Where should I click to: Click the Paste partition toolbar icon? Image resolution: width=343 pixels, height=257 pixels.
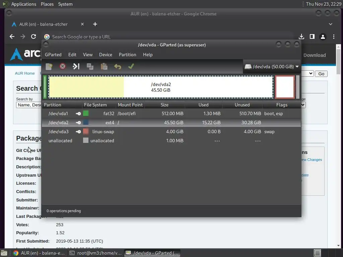pos(104,67)
